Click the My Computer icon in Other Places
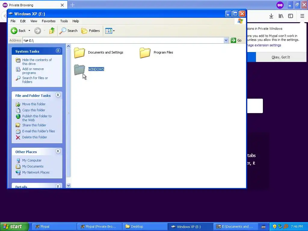The image size is (308, 231). coord(18,161)
